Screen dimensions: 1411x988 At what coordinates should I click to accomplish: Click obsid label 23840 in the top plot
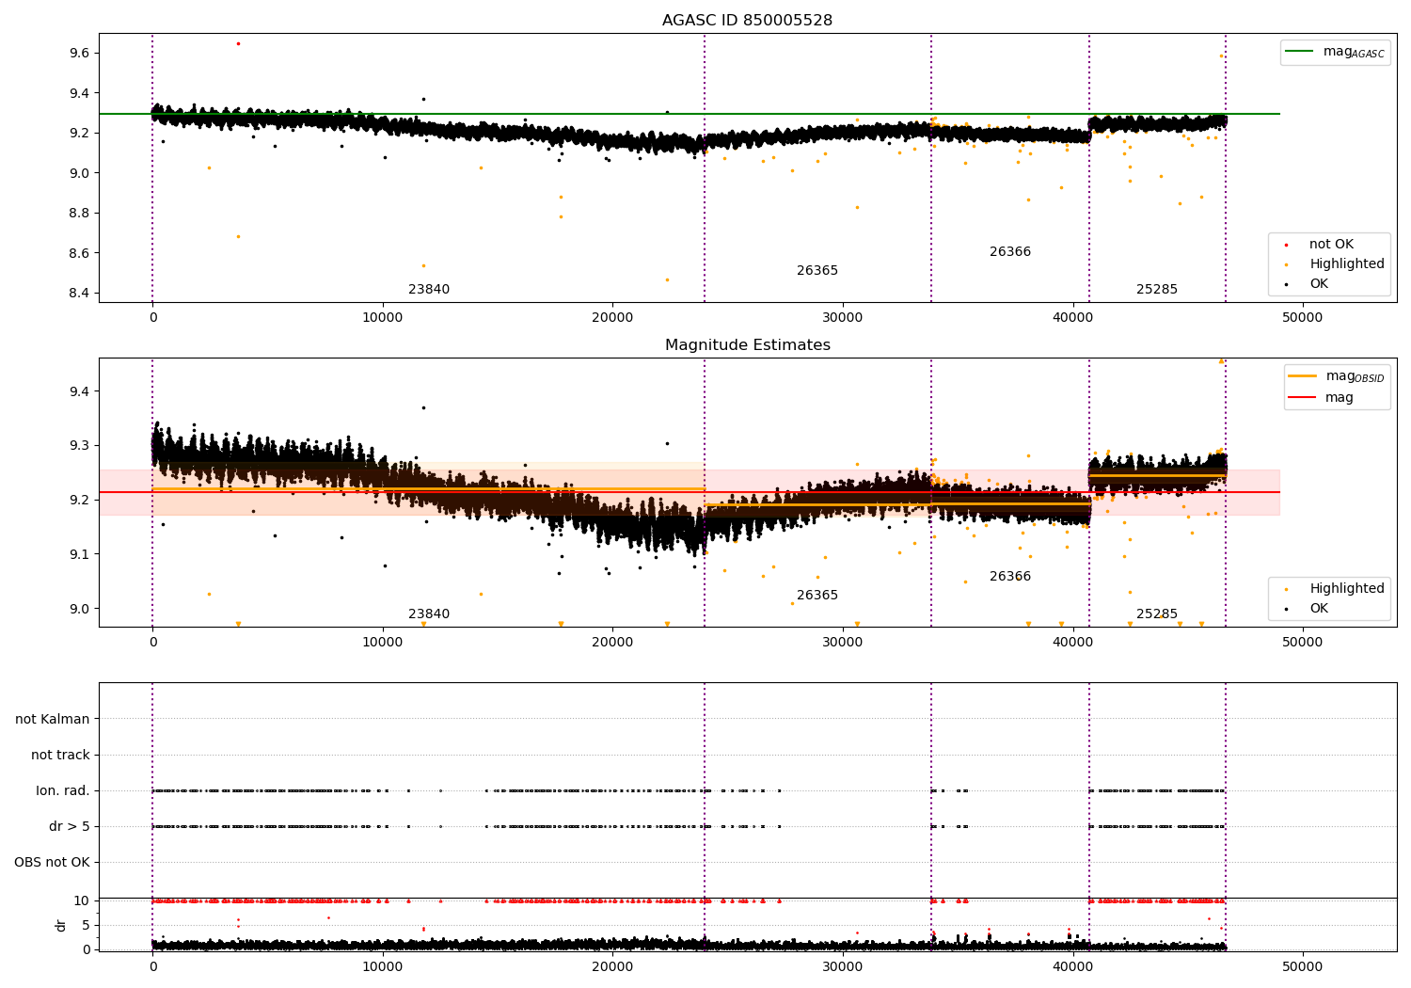[x=429, y=290]
